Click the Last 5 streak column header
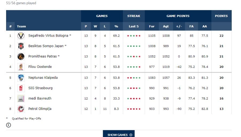 coord(134,26)
